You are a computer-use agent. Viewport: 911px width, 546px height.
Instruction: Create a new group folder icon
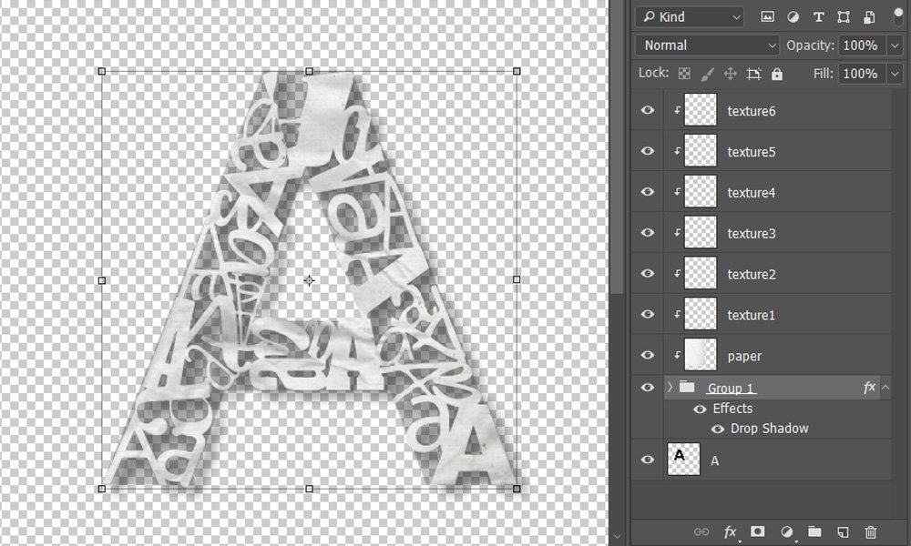[x=814, y=531]
